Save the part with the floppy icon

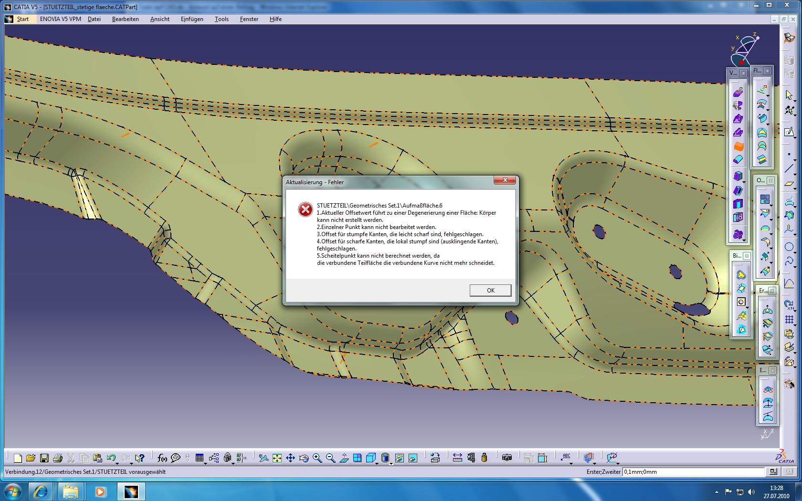pyautogui.click(x=44, y=458)
